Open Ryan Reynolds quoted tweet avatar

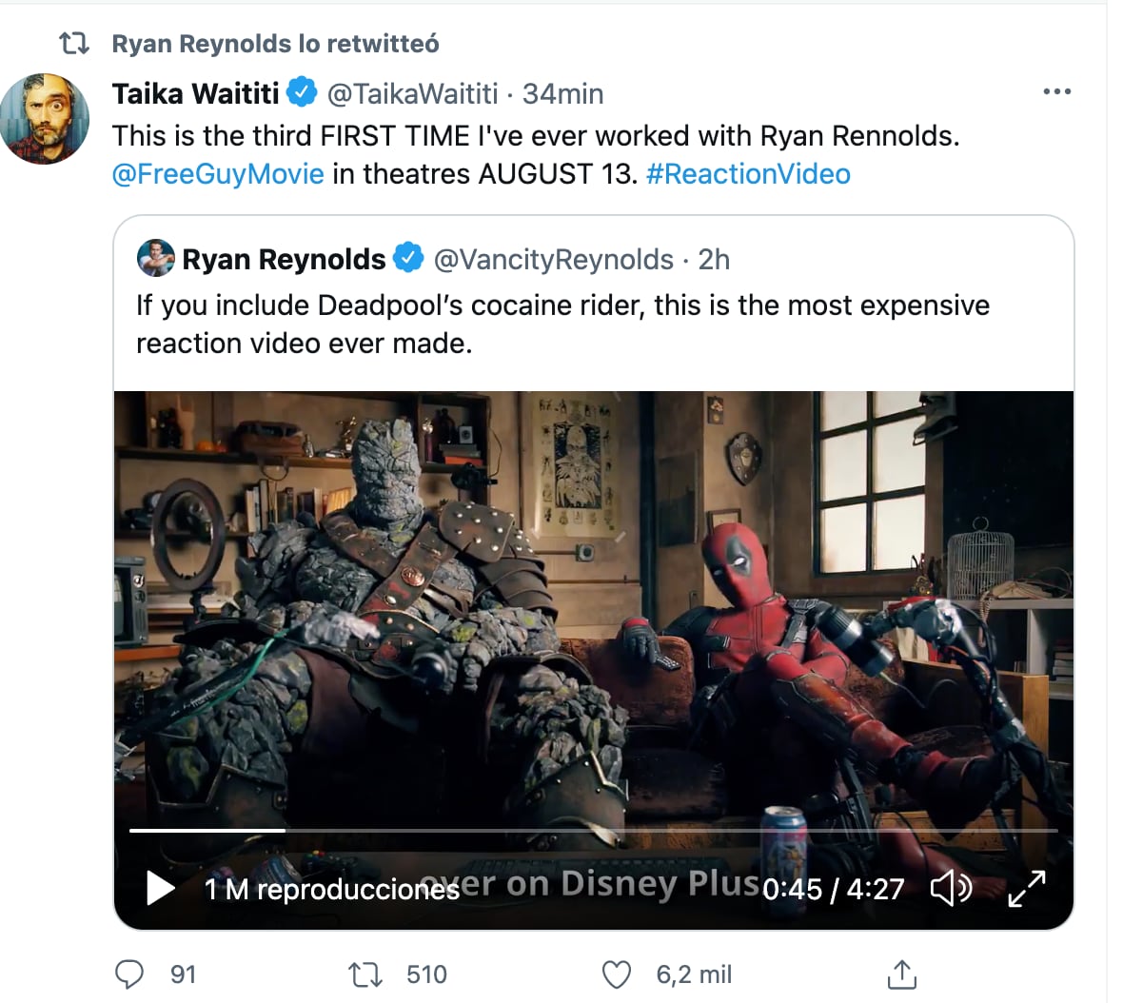coord(156,259)
